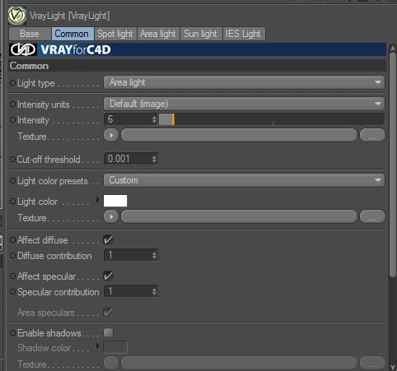
Task: Toggle animation dot beside Affect specular
Action: (12, 276)
